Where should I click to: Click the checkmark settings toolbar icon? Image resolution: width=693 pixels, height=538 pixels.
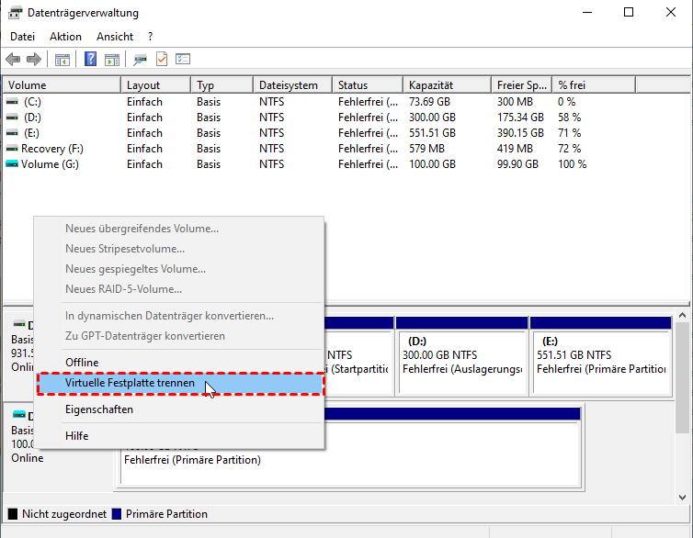pyautogui.click(x=162, y=59)
